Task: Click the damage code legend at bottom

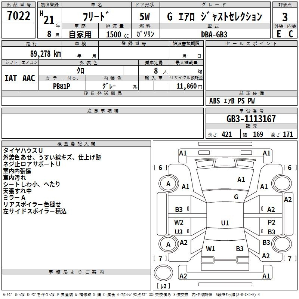Action: point(132,295)
